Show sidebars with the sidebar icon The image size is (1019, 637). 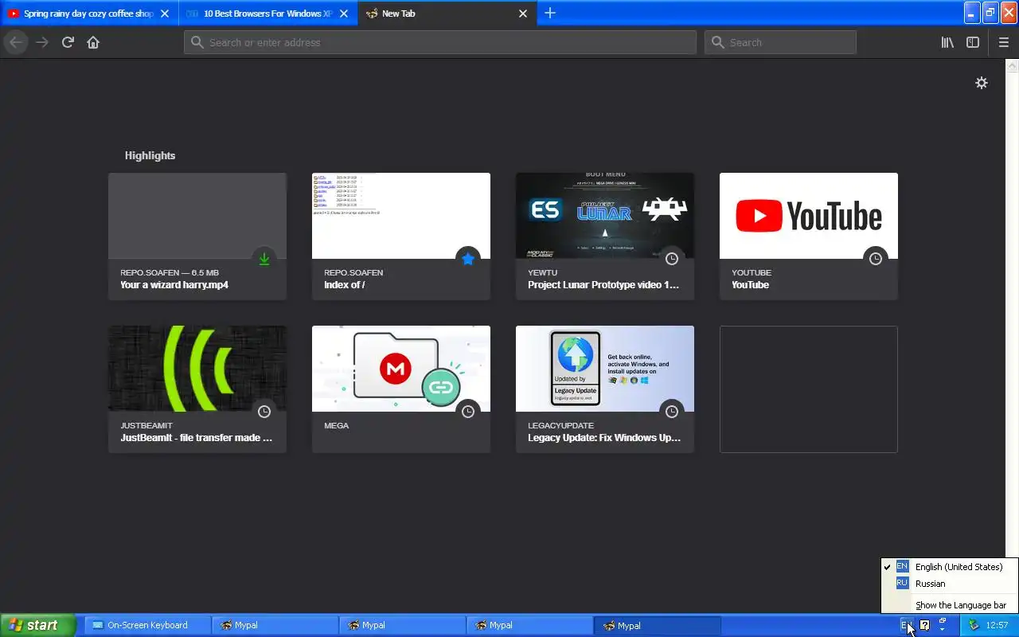pyautogui.click(x=973, y=42)
